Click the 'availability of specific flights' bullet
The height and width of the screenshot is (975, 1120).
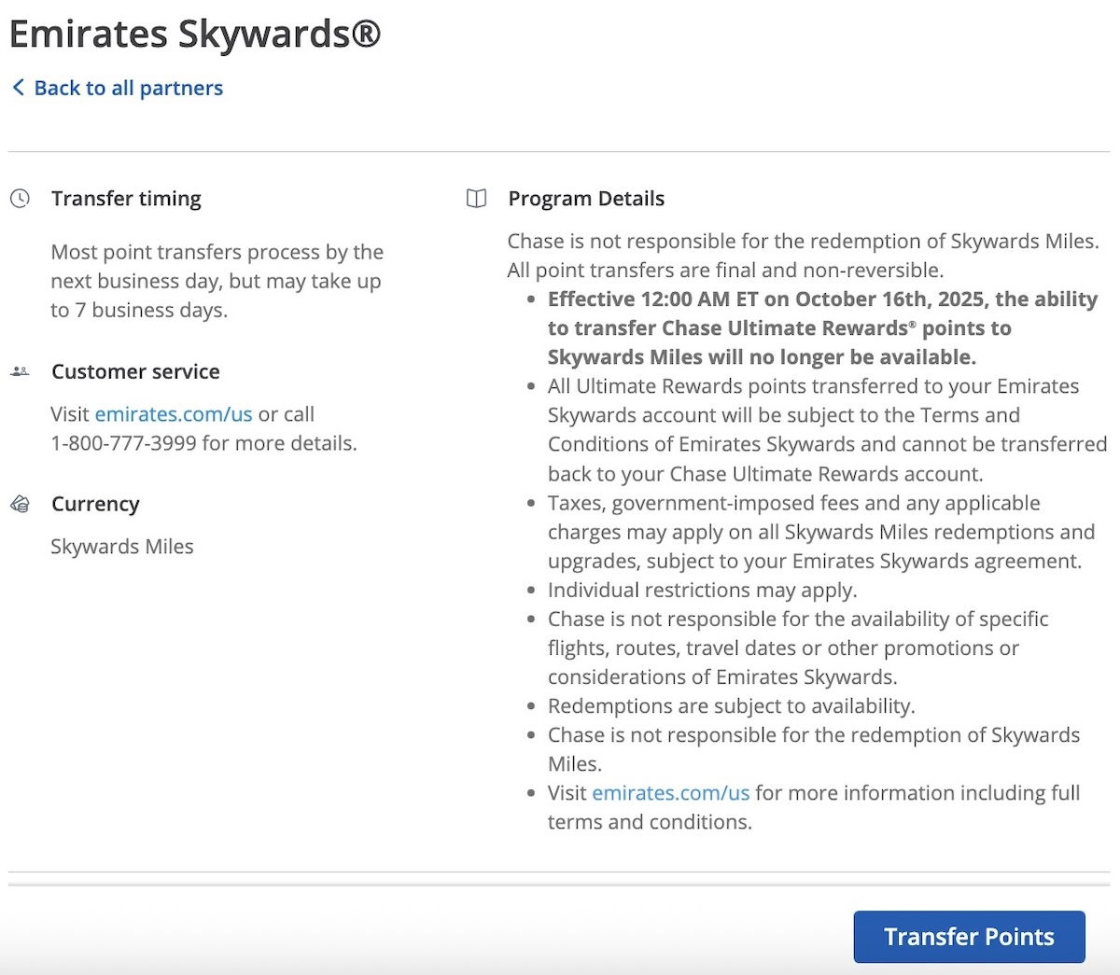[798, 648]
